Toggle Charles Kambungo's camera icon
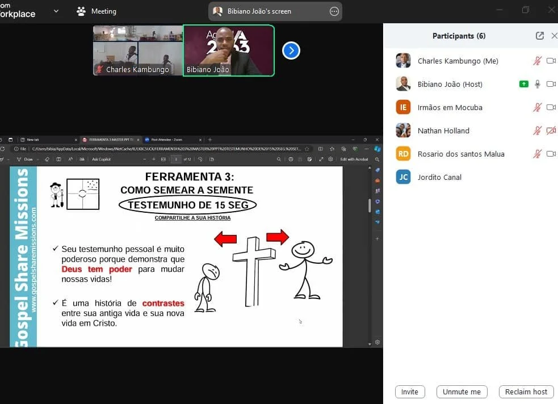 pos(550,61)
